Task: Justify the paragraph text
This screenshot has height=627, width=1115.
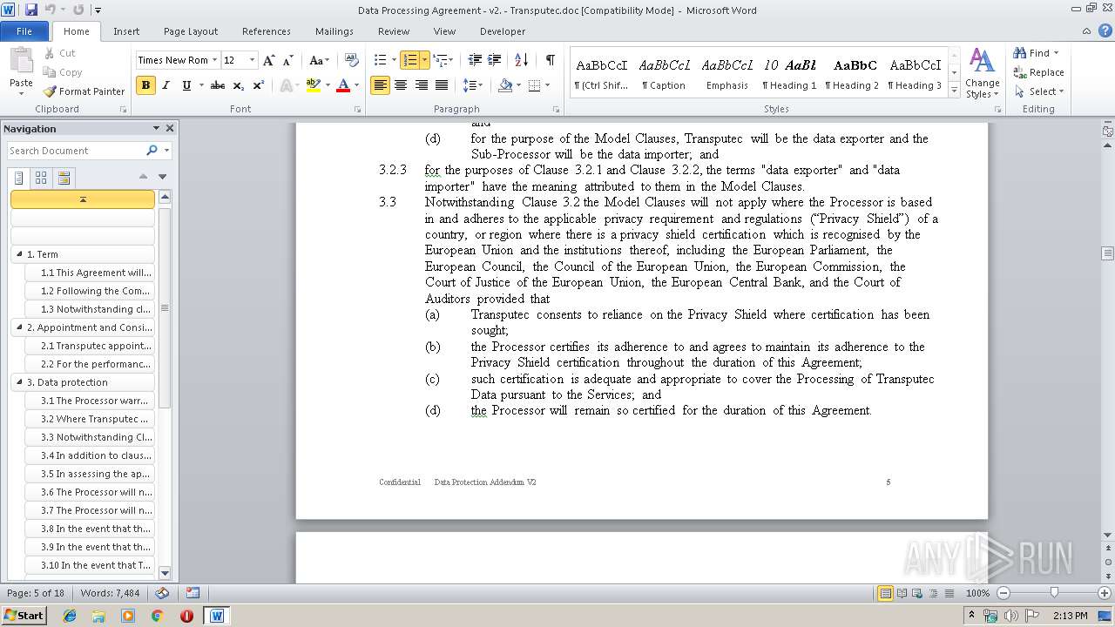Action: [x=442, y=85]
